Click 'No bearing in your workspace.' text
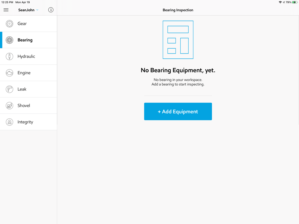 [178, 80]
